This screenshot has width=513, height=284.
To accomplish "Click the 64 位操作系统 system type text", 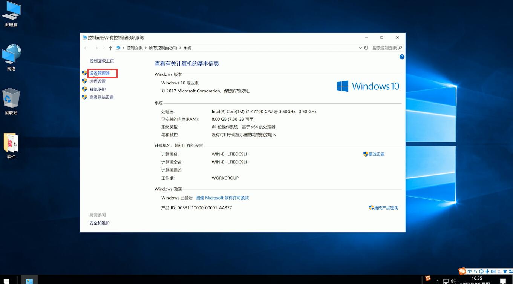I will click(243, 127).
